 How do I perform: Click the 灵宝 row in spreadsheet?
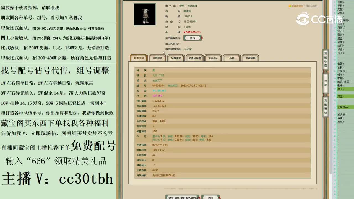[x=345, y=96]
